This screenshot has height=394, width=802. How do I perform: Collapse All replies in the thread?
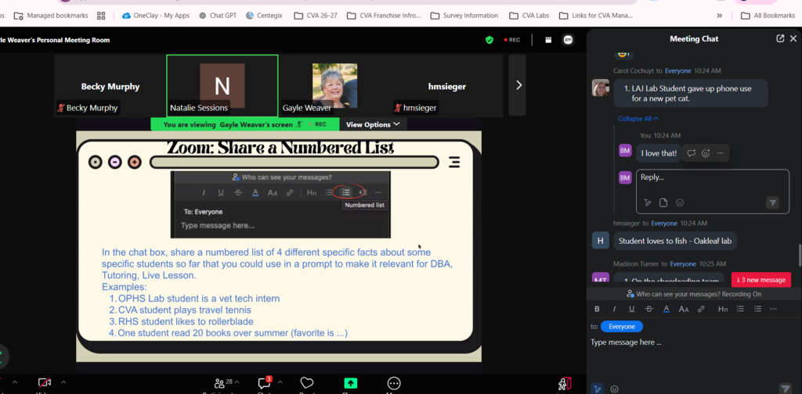point(638,118)
